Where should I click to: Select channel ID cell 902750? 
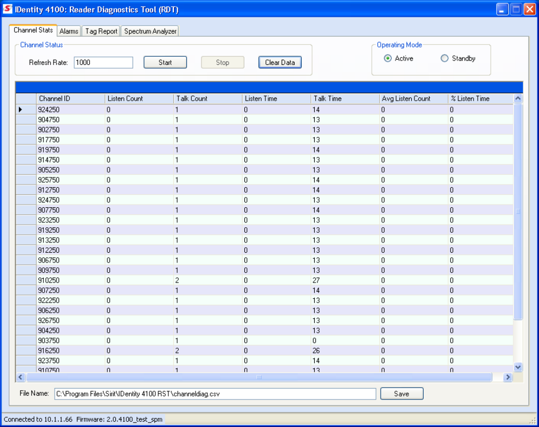pos(70,129)
